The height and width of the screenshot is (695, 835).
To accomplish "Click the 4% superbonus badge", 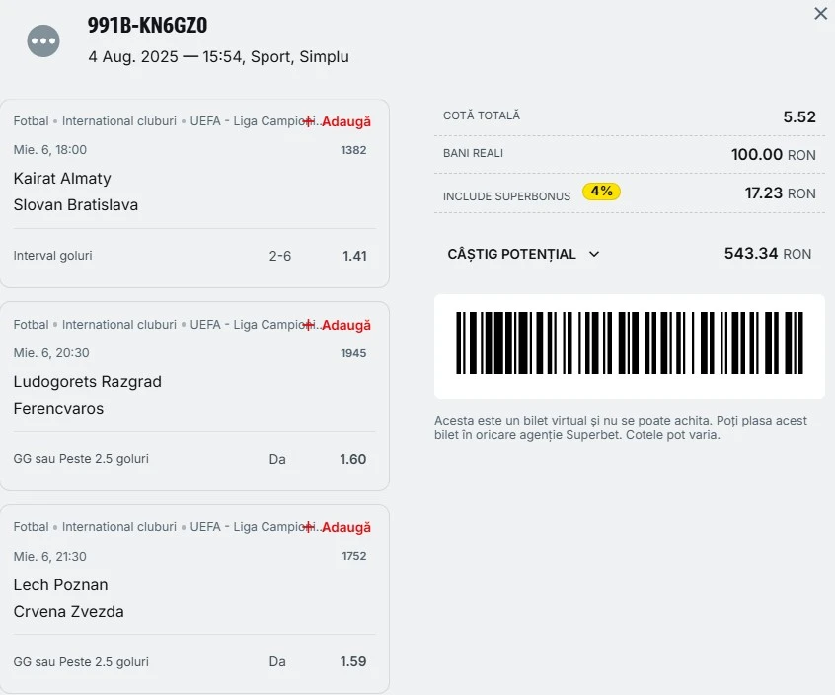I will (x=601, y=192).
